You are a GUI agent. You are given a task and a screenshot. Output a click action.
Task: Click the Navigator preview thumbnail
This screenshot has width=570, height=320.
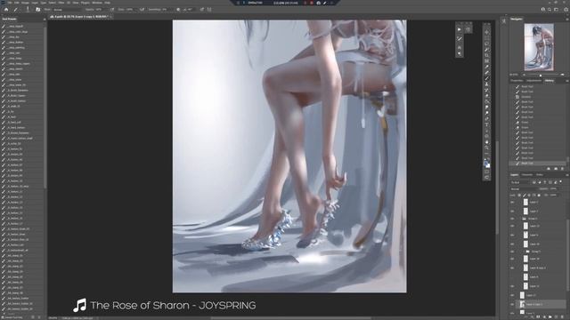tap(539, 47)
